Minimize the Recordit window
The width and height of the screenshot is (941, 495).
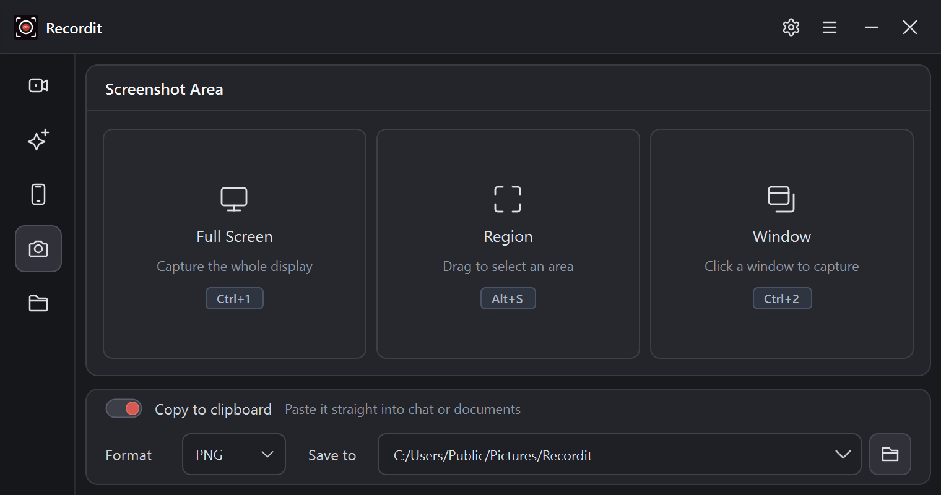[x=872, y=27]
